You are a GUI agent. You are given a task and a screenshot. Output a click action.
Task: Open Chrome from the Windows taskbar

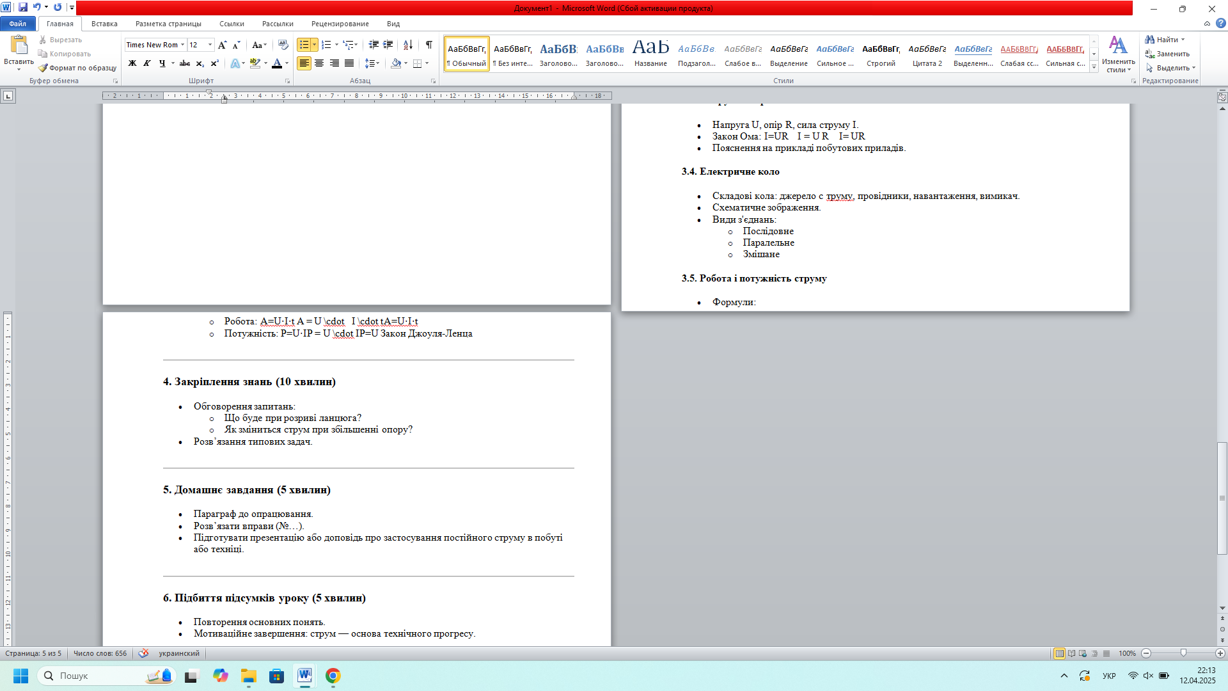333,676
